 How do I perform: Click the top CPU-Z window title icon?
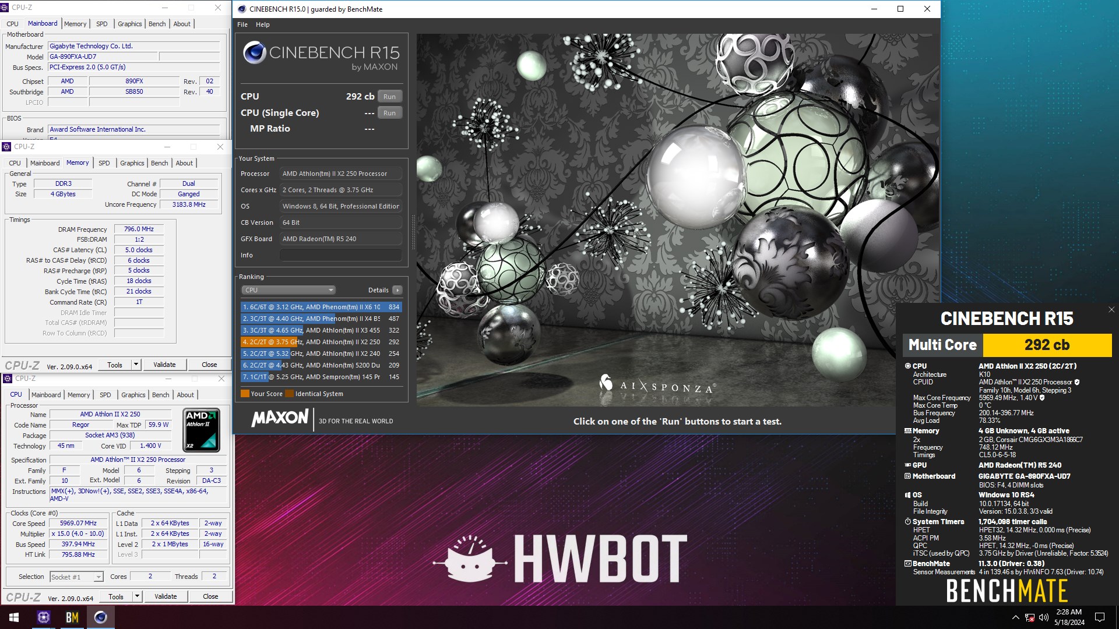coord(5,8)
